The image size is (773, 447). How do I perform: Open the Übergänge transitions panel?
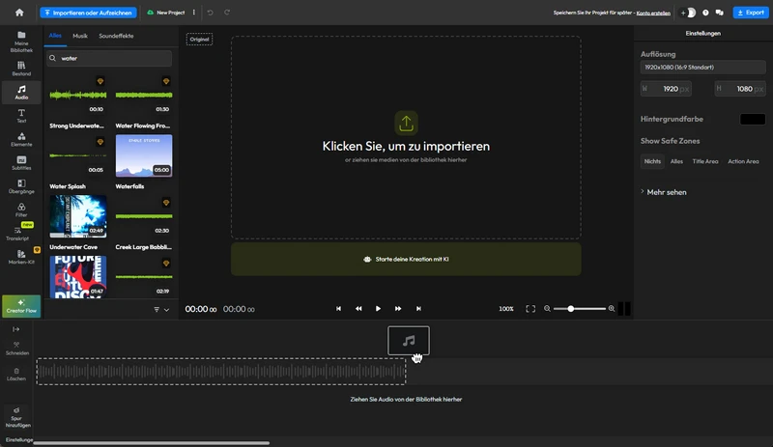[x=21, y=186]
